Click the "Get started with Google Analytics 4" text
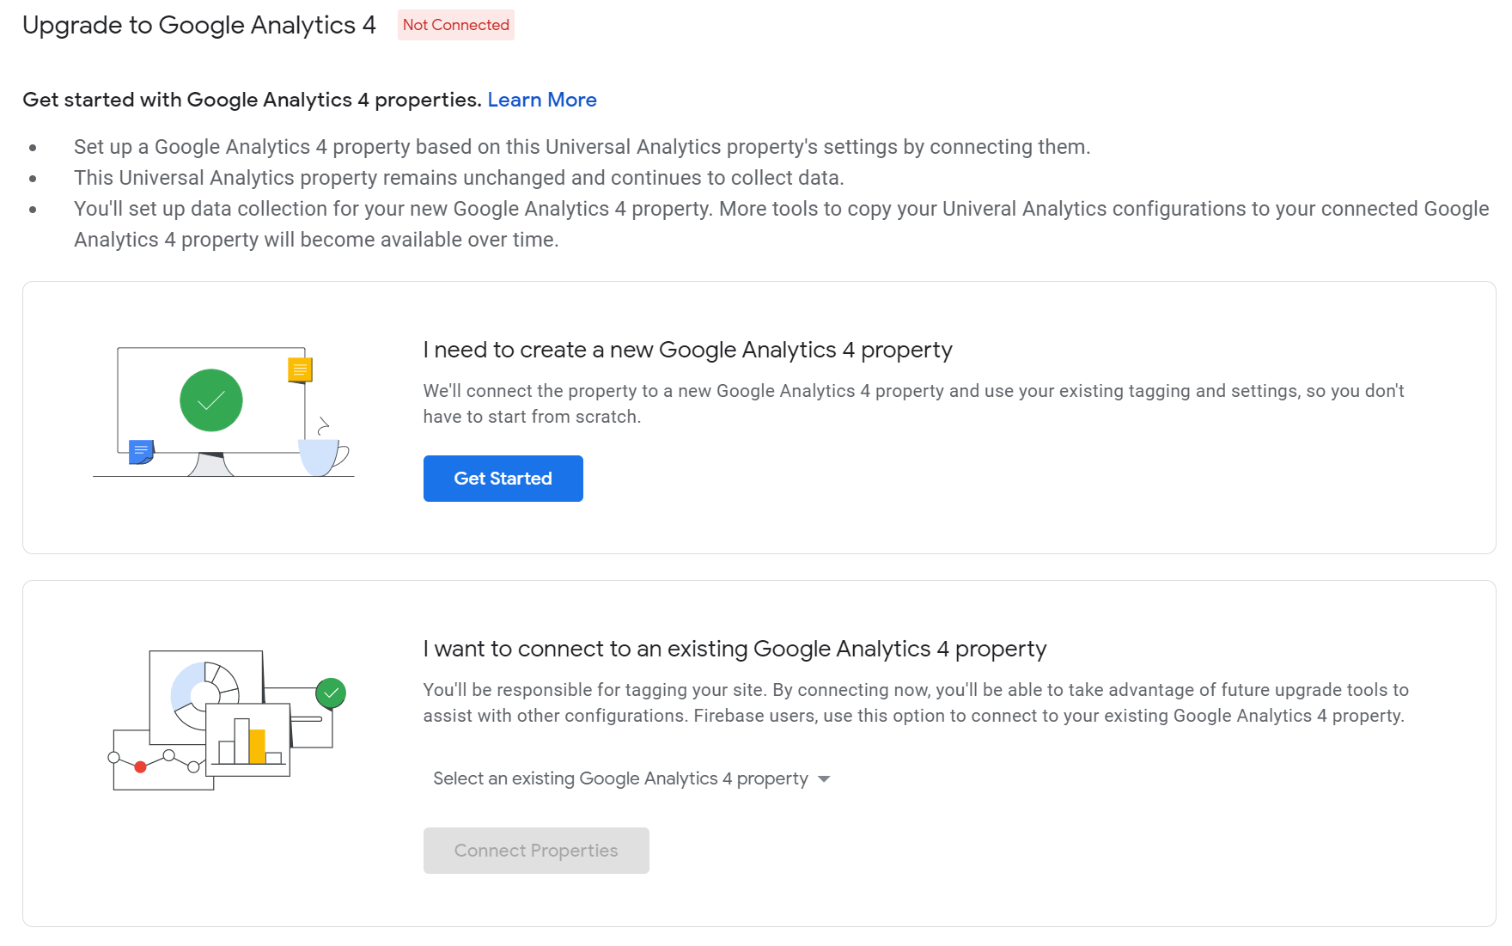1512x946 pixels. coord(251,100)
